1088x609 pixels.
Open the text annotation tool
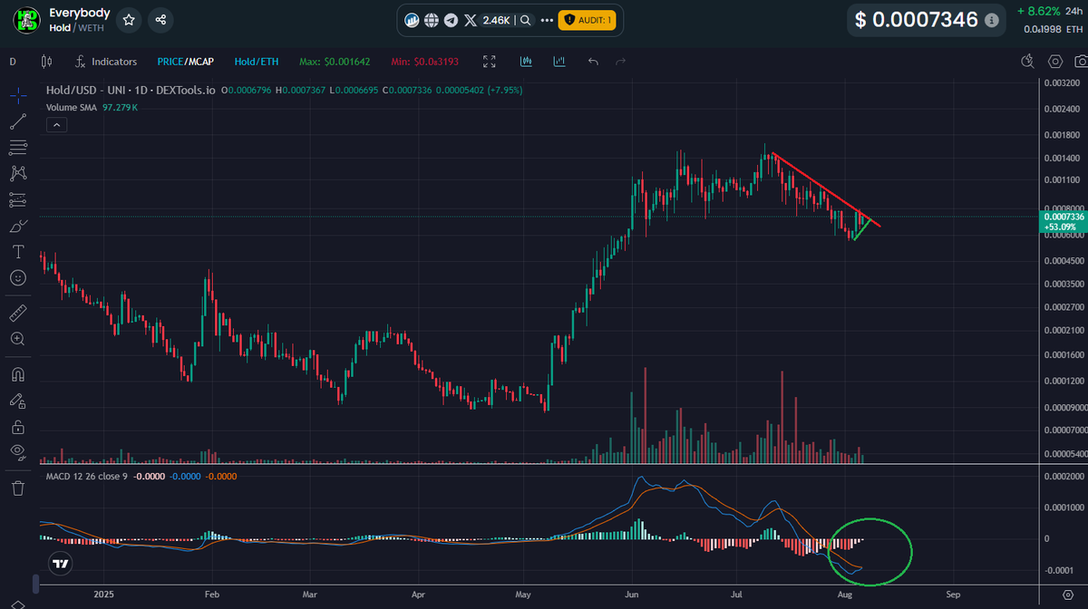18,252
